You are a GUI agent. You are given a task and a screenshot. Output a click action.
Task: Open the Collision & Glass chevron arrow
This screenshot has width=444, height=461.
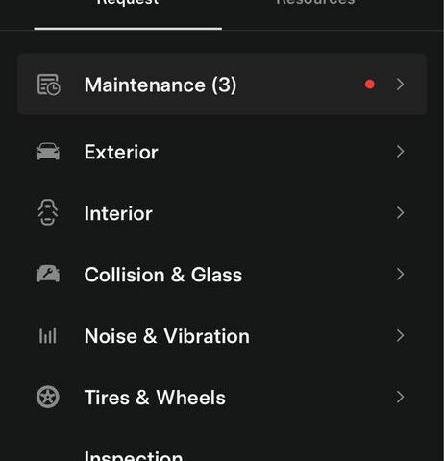coord(400,275)
